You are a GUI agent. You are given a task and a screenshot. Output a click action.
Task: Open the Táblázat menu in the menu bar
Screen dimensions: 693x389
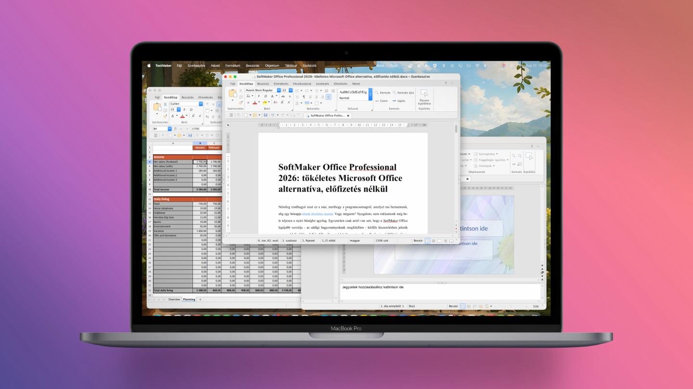291,65
